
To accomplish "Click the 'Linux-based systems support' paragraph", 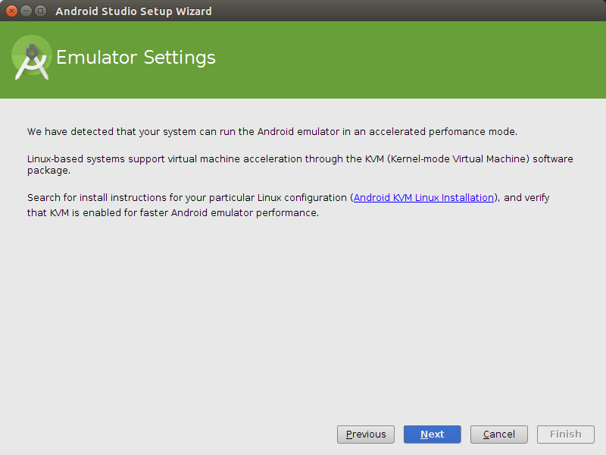I will pyautogui.click(x=300, y=165).
